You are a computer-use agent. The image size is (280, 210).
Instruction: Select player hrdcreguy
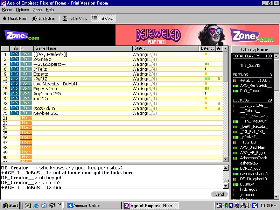(248, 189)
